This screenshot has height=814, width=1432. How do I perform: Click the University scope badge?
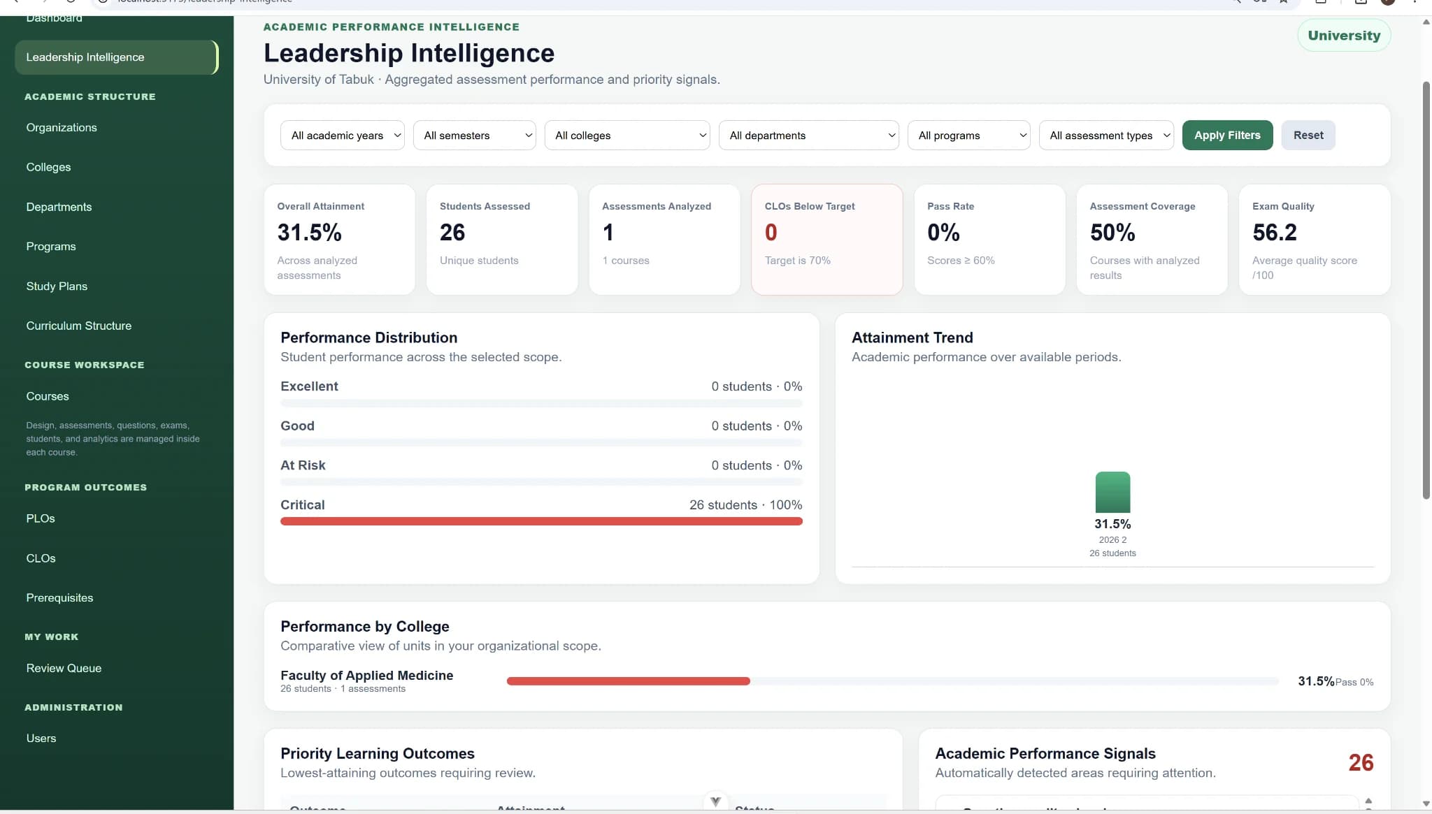[1344, 36]
